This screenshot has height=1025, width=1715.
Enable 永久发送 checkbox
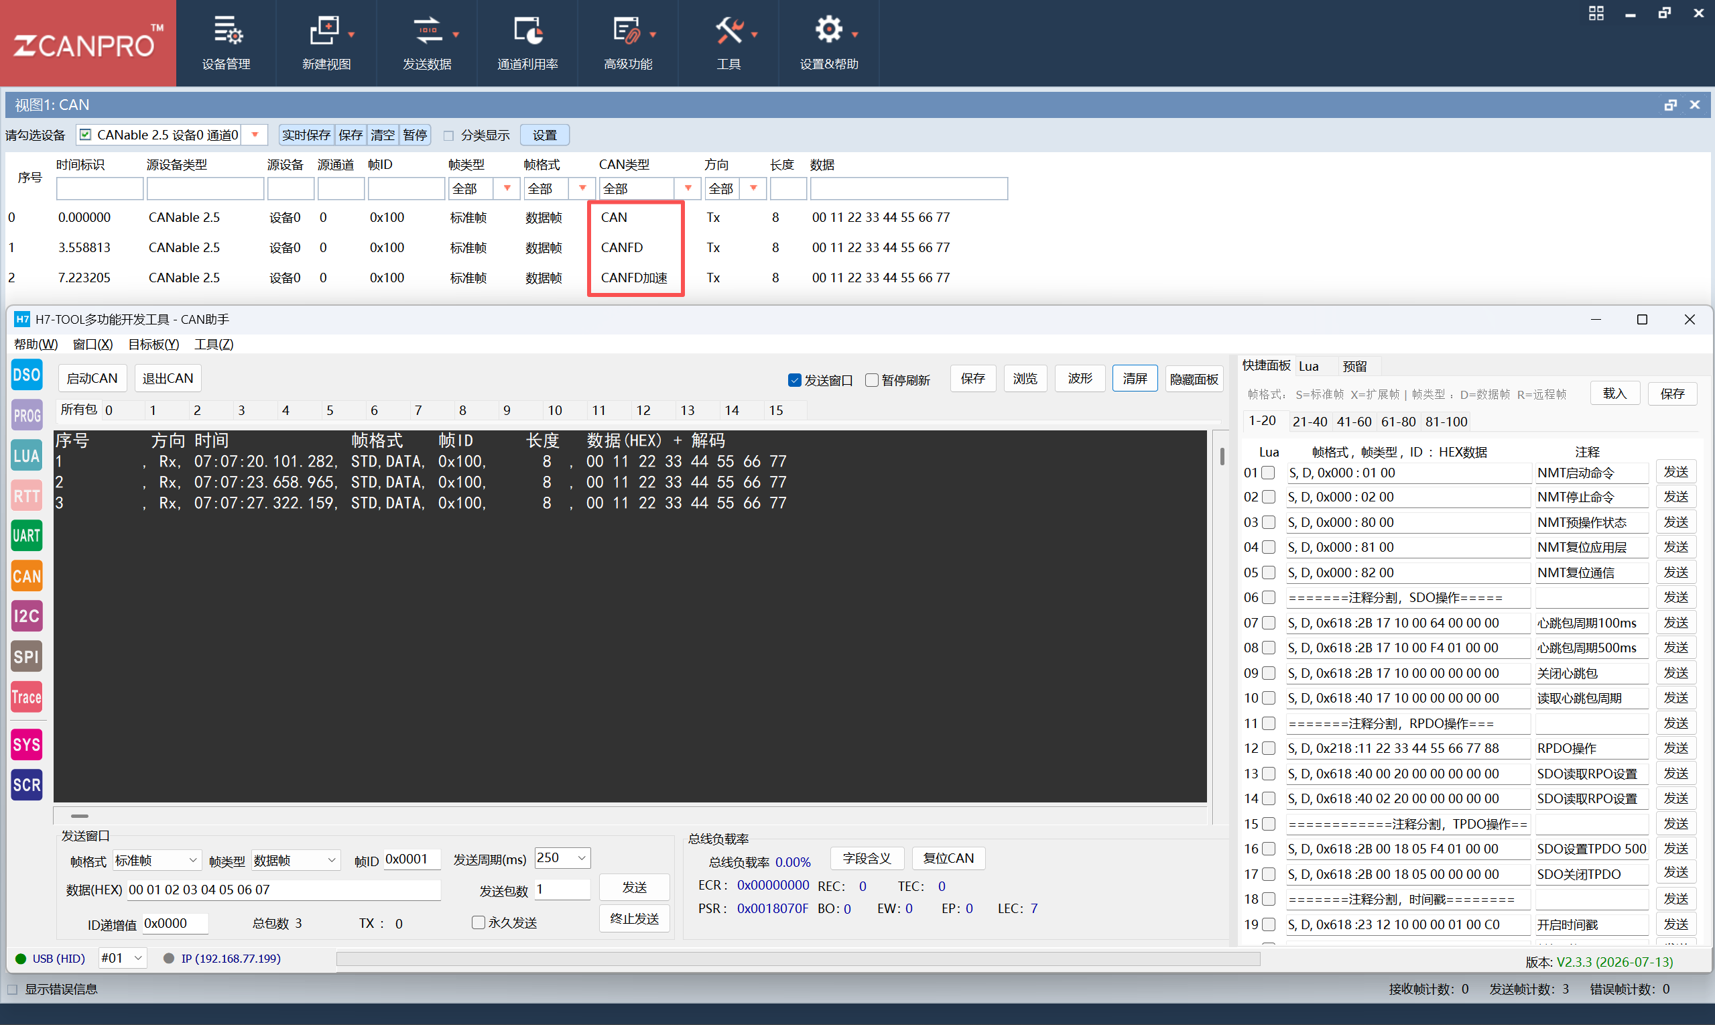pyautogui.click(x=478, y=922)
